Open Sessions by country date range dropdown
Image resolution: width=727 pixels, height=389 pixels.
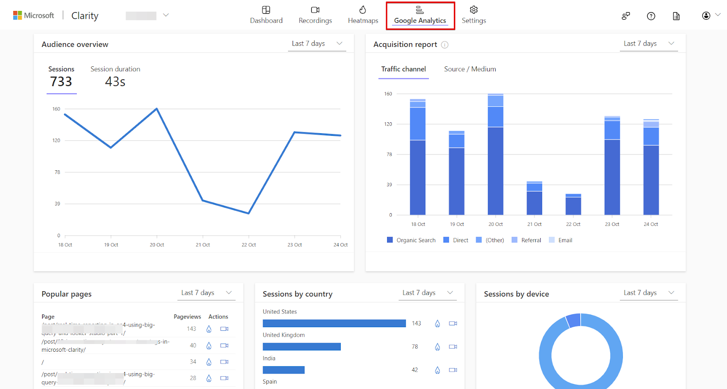coord(428,293)
